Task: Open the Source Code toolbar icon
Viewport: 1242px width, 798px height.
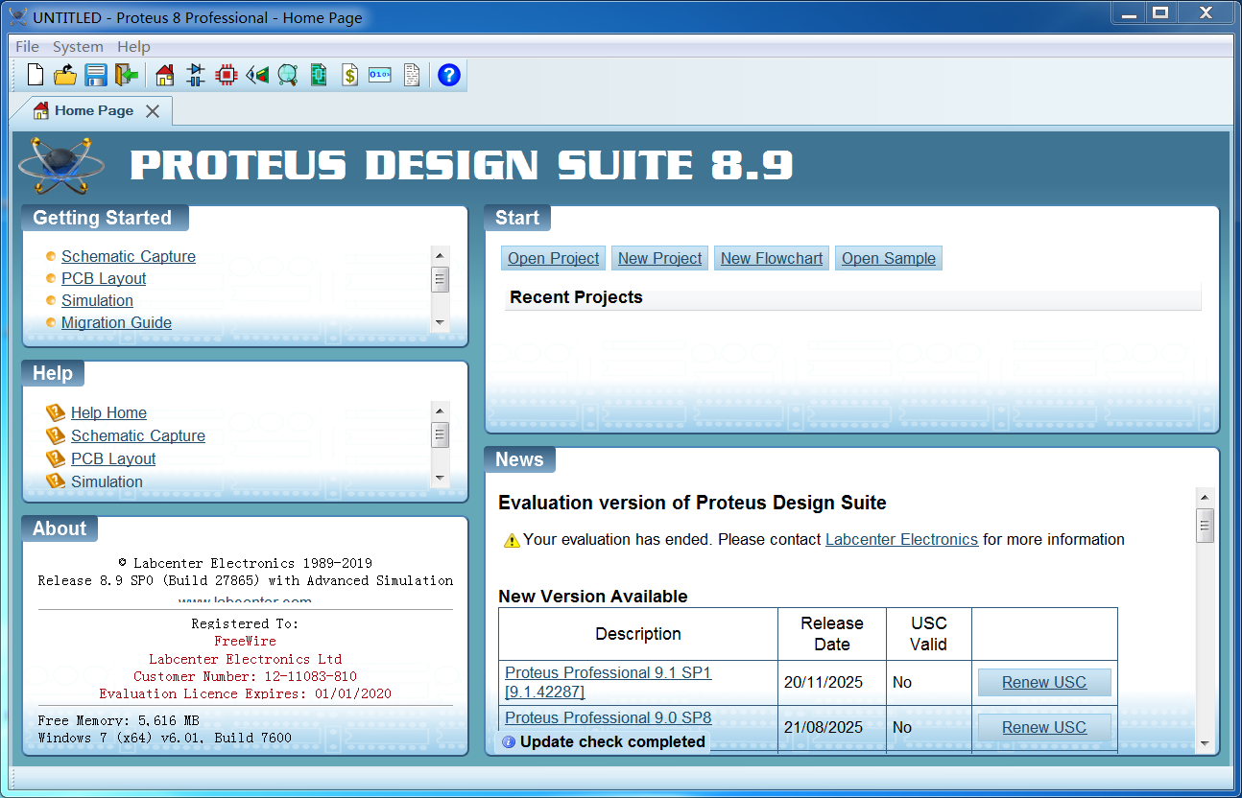Action: (x=380, y=75)
